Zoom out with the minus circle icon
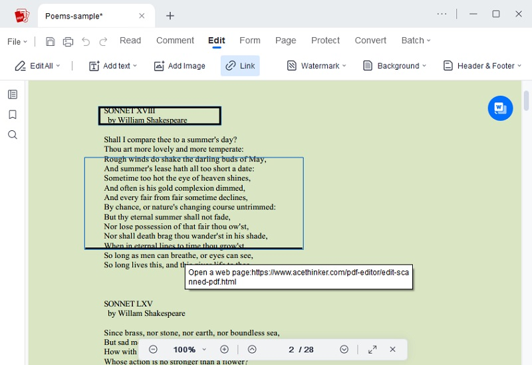532x365 pixels. point(153,350)
